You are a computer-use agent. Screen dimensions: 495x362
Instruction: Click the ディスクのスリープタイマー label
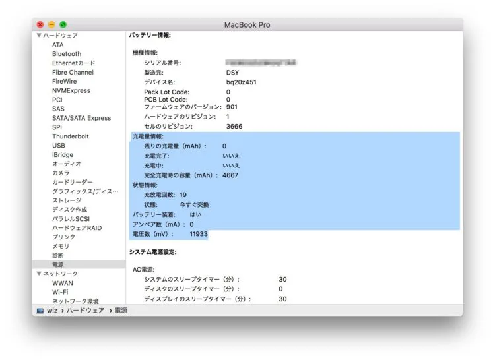191,289
